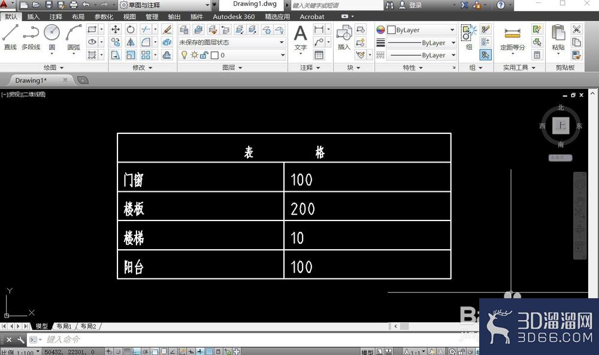Screen dimensions: 599x355
Task: Click the Plot printer icon
Action: tap(74, 5)
